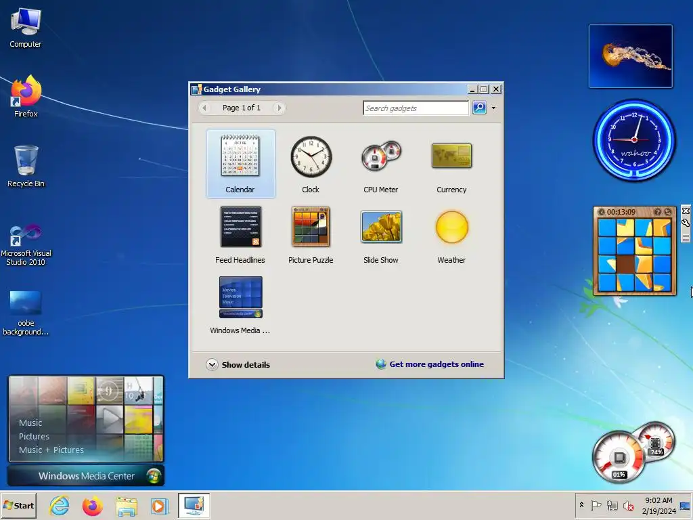Click the Gadget Gallery taskbar button

[x=194, y=505]
